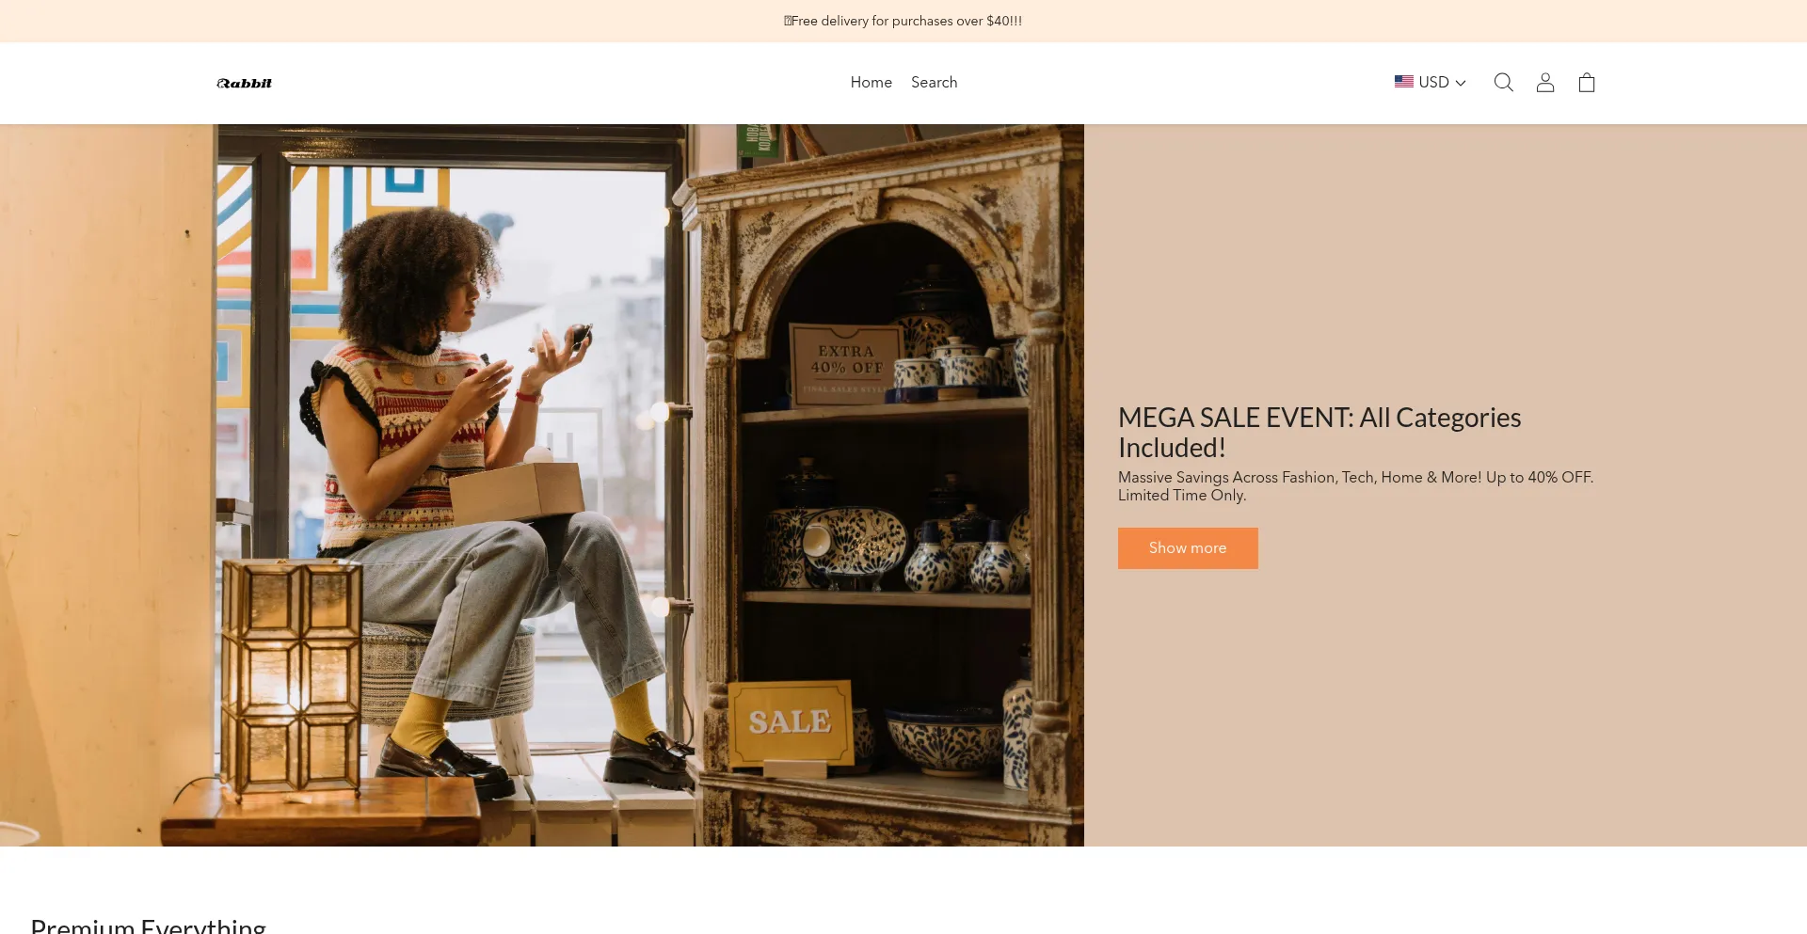The image size is (1807, 934).
Task: Expand the USD currency selector
Action: click(1430, 83)
